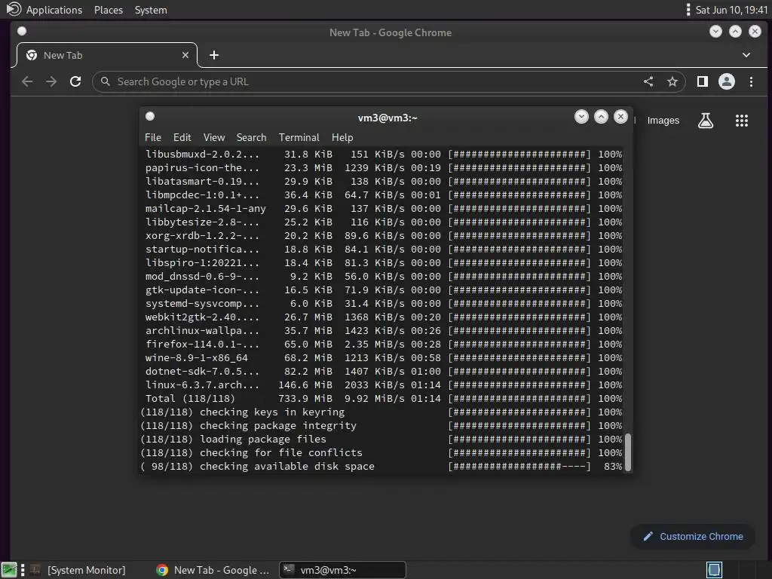Click the wine-8.9-1-x86_64 line

click(384, 358)
